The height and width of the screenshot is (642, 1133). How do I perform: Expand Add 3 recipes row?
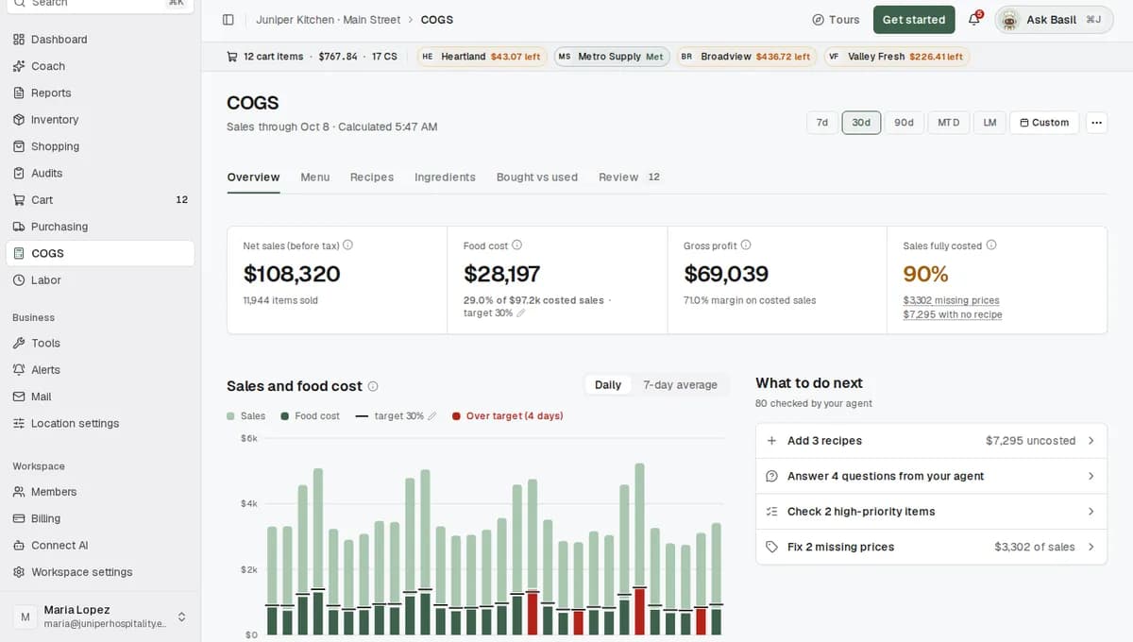coord(931,441)
